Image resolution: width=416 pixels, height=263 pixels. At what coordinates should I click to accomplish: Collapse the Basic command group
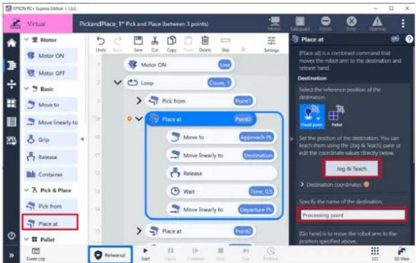point(26,89)
